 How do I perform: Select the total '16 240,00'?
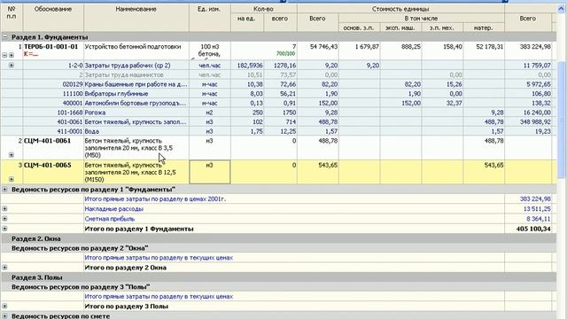[539, 113]
